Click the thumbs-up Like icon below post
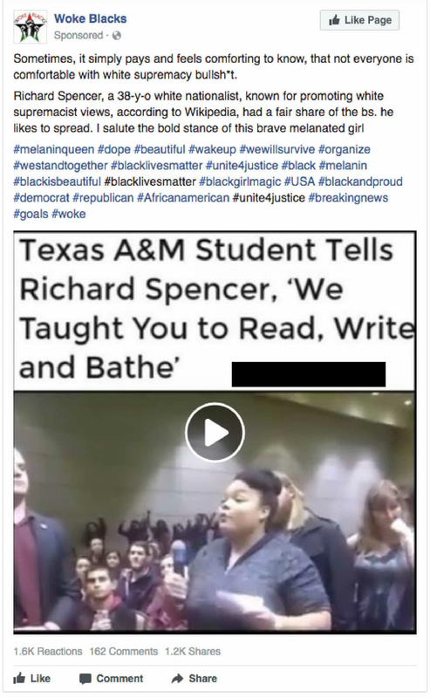 (x=19, y=678)
